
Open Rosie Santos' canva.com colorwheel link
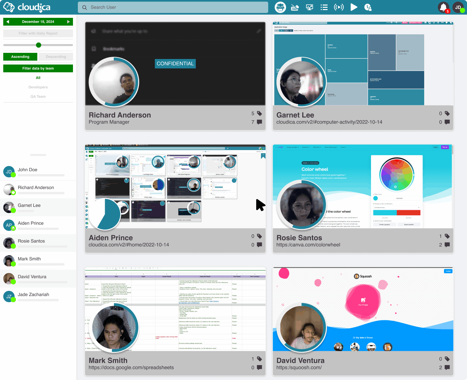308,244
